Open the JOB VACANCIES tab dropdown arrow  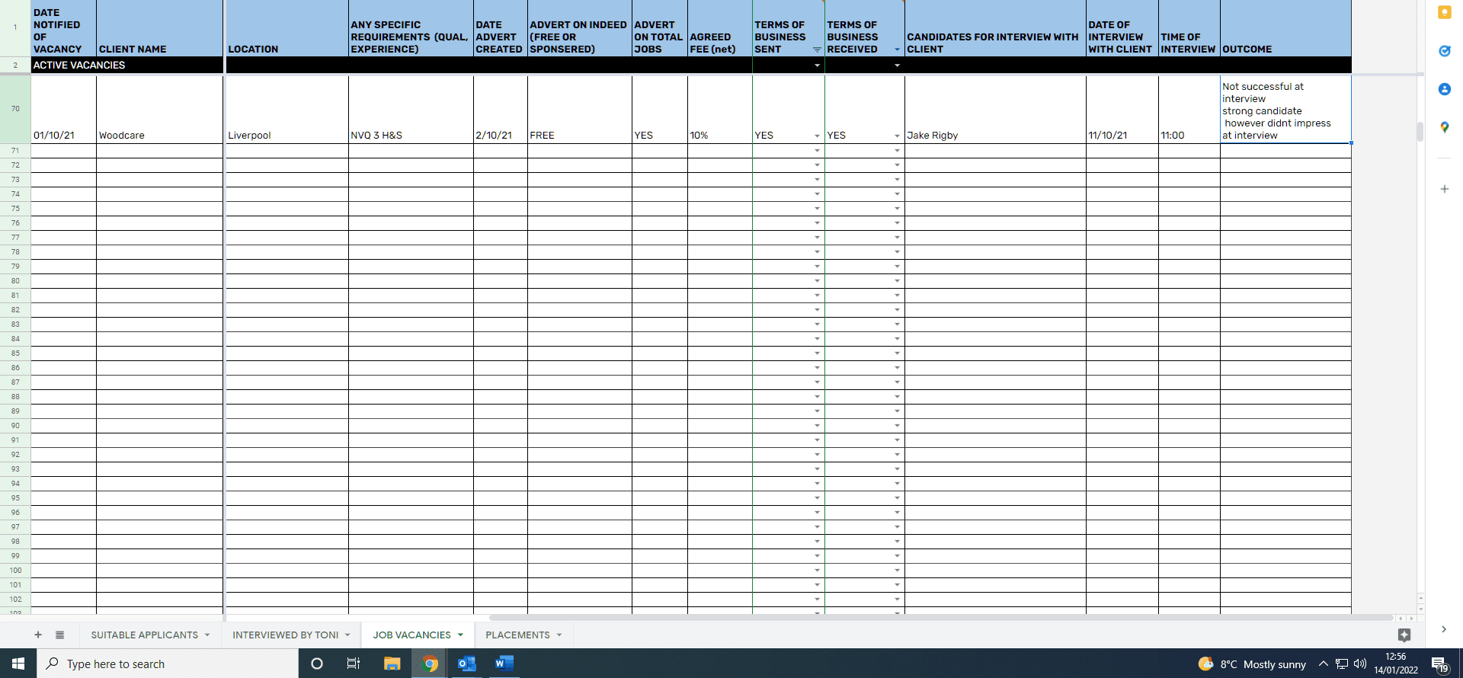460,635
